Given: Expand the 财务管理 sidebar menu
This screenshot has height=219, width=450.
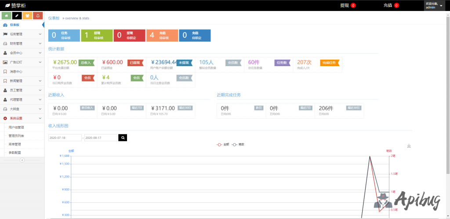Looking at the screenshot, I should click(x=22, y=43).
